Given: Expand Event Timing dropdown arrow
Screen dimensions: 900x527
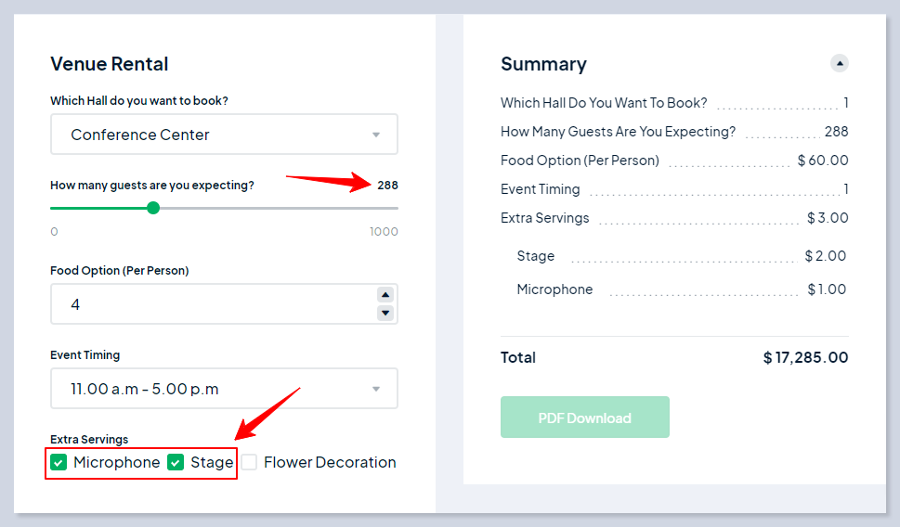Looking at the screenshot, I should coord(376,390).
